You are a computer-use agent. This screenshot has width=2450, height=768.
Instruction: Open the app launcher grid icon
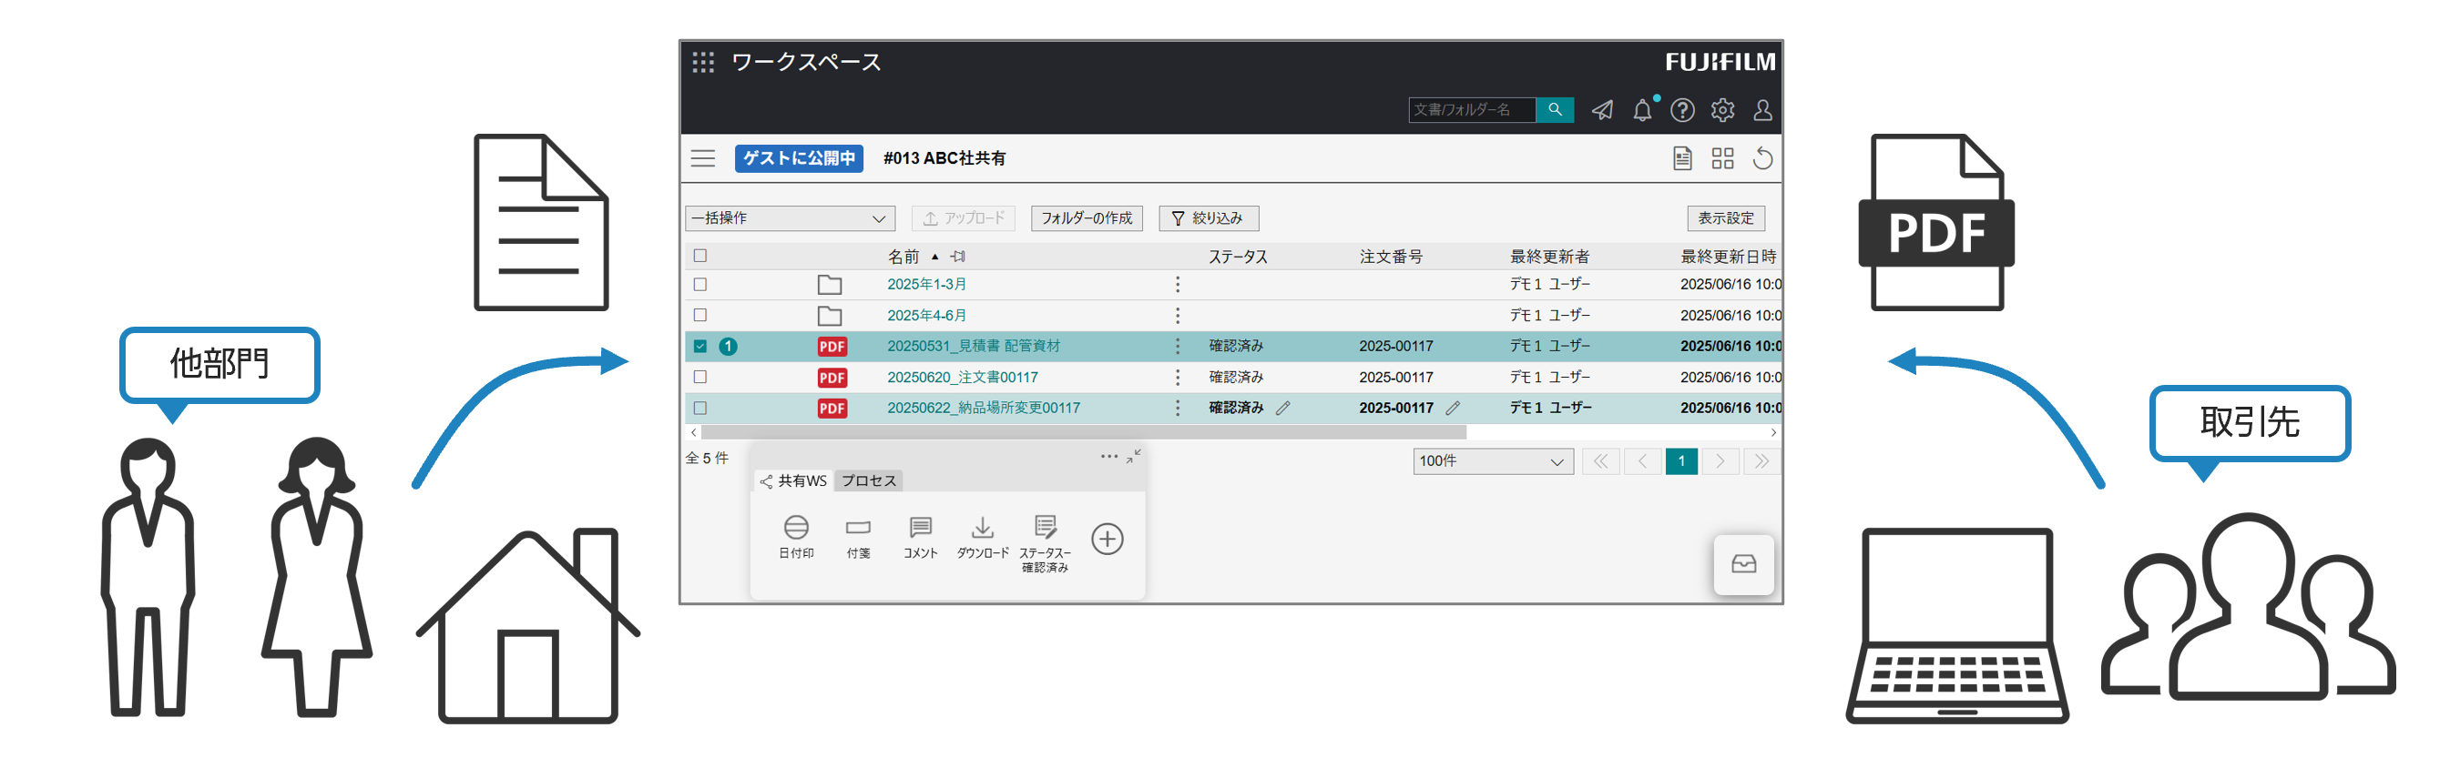click(703, 63)
